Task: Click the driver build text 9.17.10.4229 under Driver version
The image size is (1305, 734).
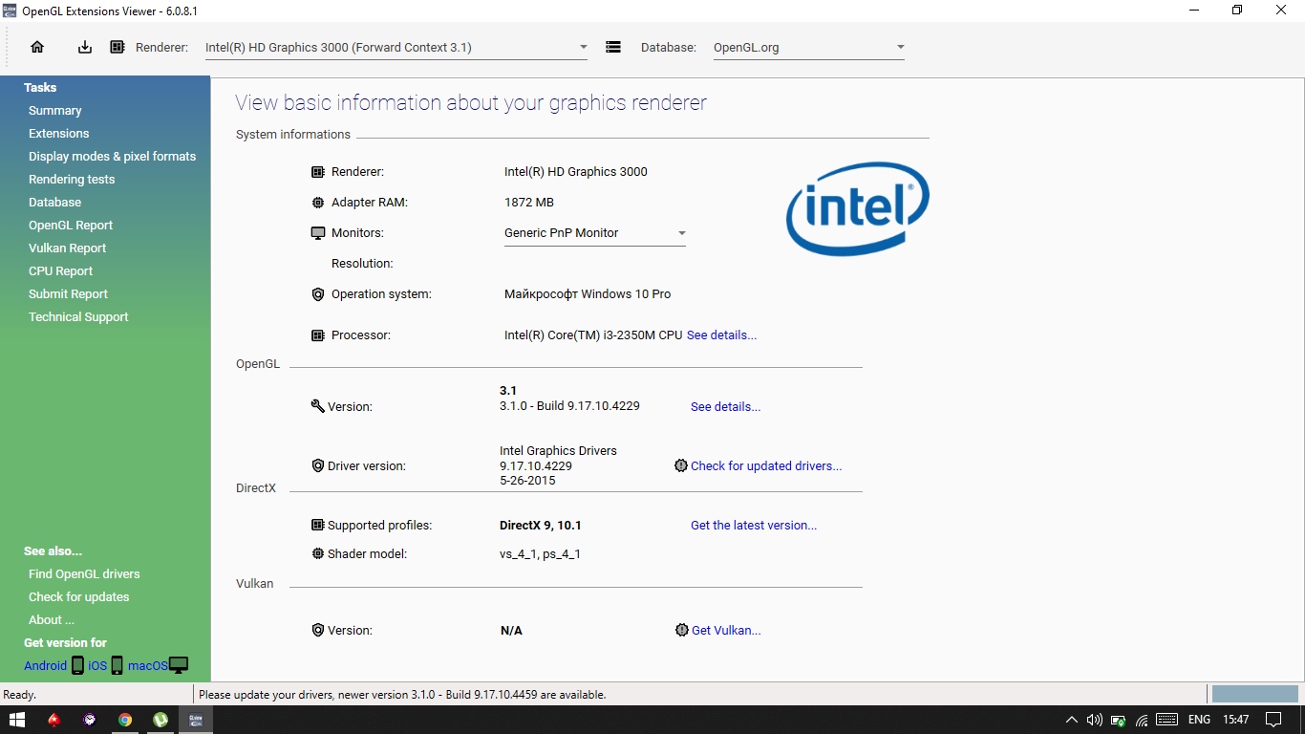Action: pyautogui.click(x=536, y=466)
